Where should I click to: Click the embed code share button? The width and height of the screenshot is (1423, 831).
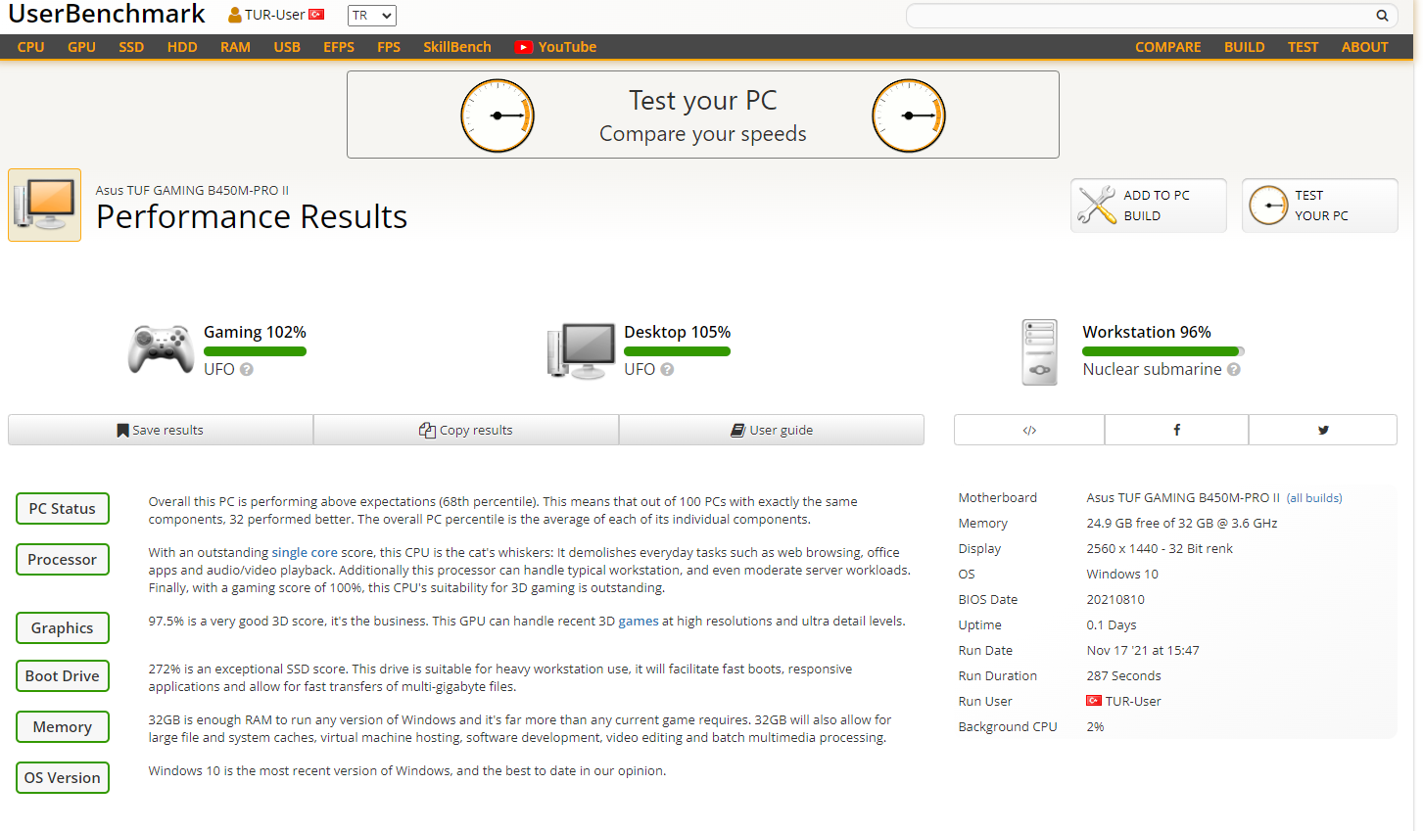pyautogui.click(x=1029, y=430)
